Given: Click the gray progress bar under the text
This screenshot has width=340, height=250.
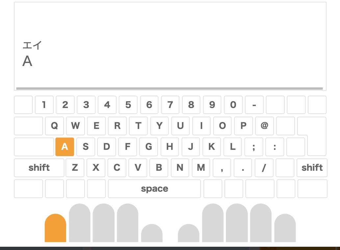Looking at the screenshot, I should coord(169,88).
